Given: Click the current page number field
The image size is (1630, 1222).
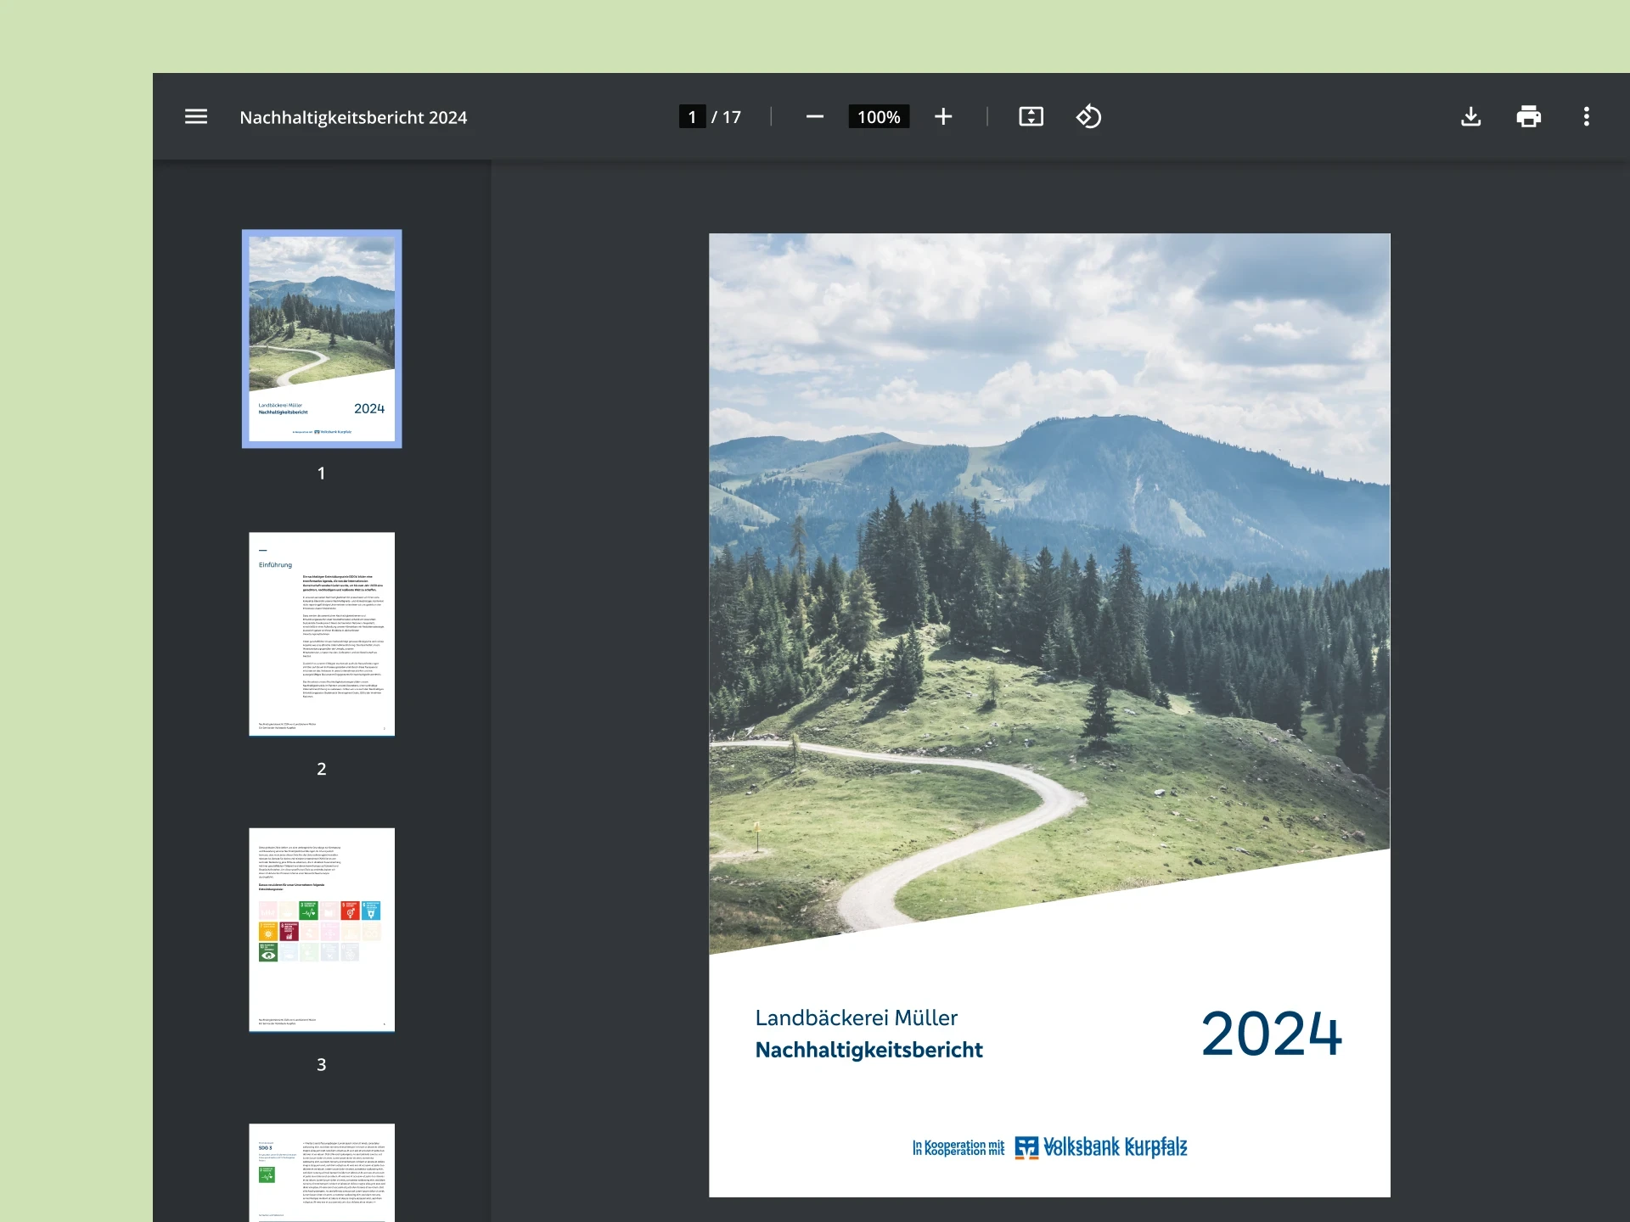Looking at the screenshot, I should [692, 117].
